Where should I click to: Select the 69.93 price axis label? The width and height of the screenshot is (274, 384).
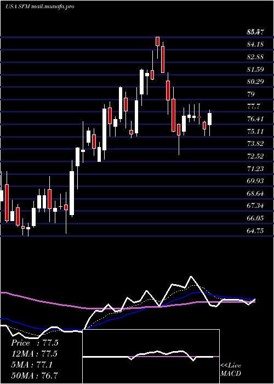click(256, 181)
